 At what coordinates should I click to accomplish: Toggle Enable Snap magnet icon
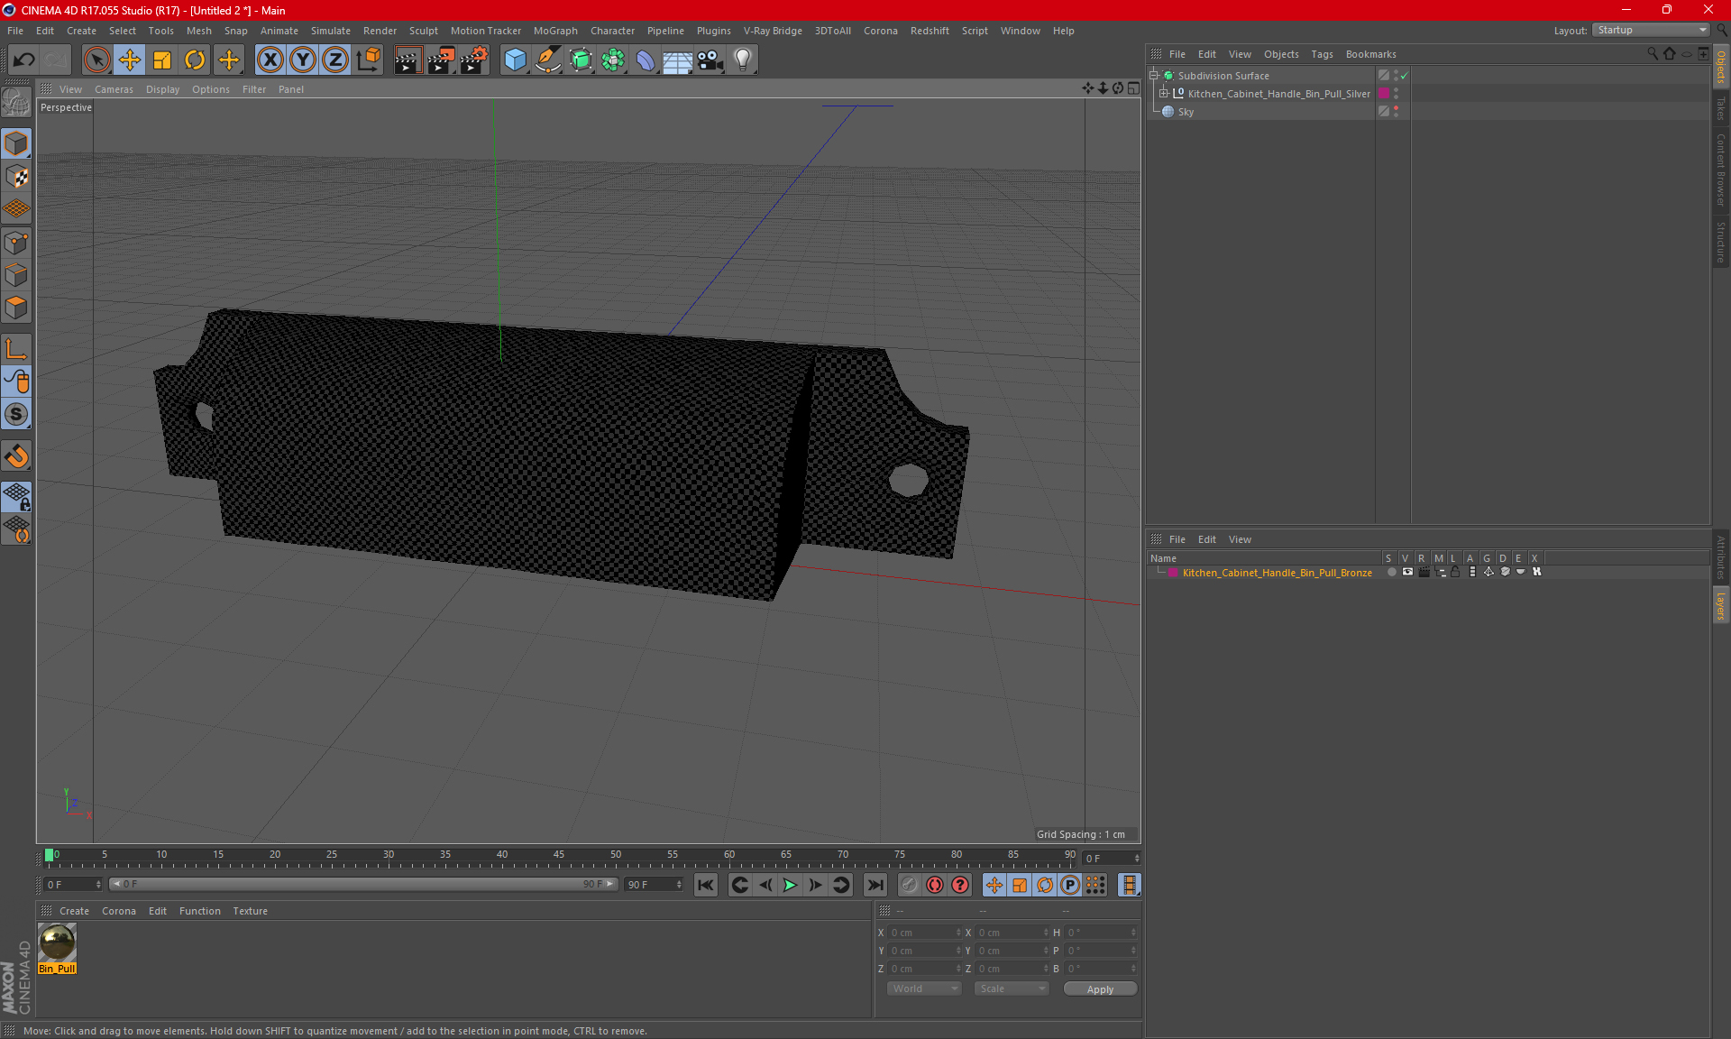coord(16,455)
